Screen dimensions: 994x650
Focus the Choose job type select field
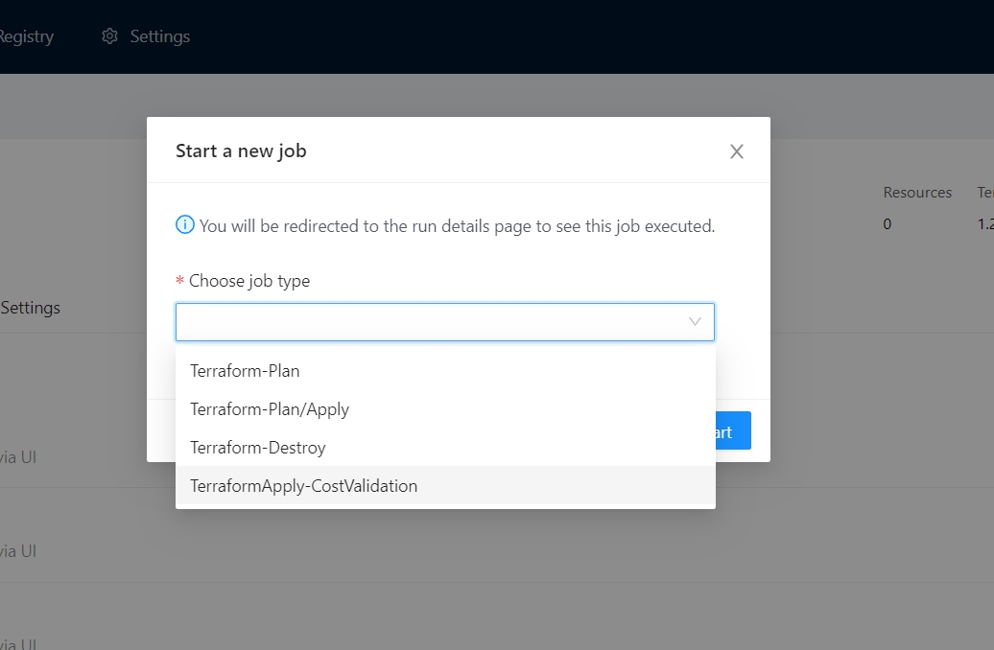pyautogui.click(x=432, y=322)
